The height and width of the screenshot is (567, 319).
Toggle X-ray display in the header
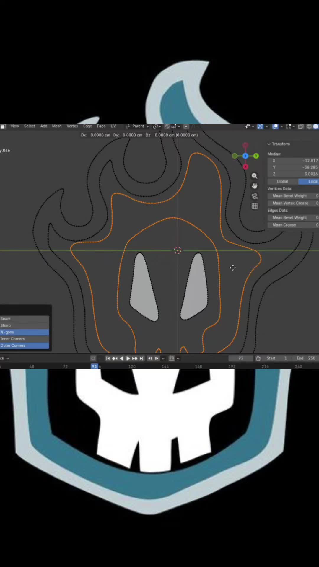(x=301, y=126)
